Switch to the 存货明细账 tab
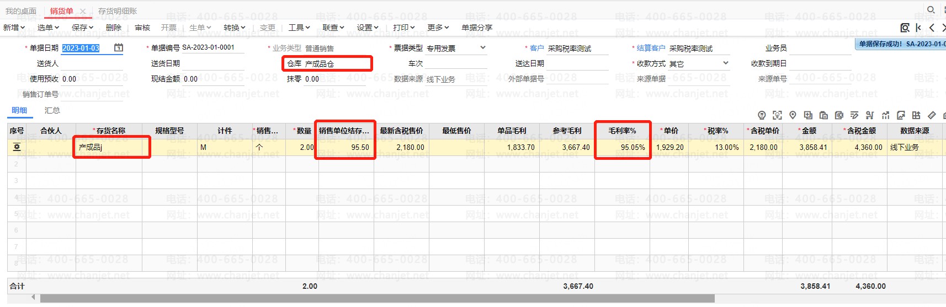The image size is (946, 307). (x=118, y=11)
